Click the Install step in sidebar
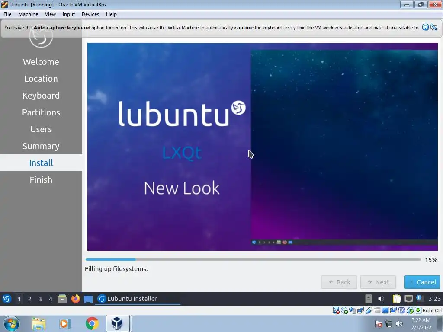Viewport: 443px width, 332px height. pyautogui.click(x=41, y=163)
